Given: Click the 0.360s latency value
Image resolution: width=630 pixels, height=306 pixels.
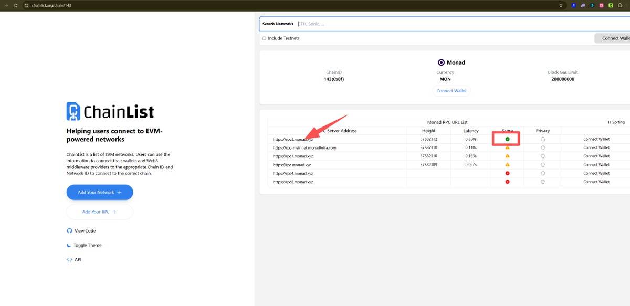Looking at the screenshot, I should point(471,139).
